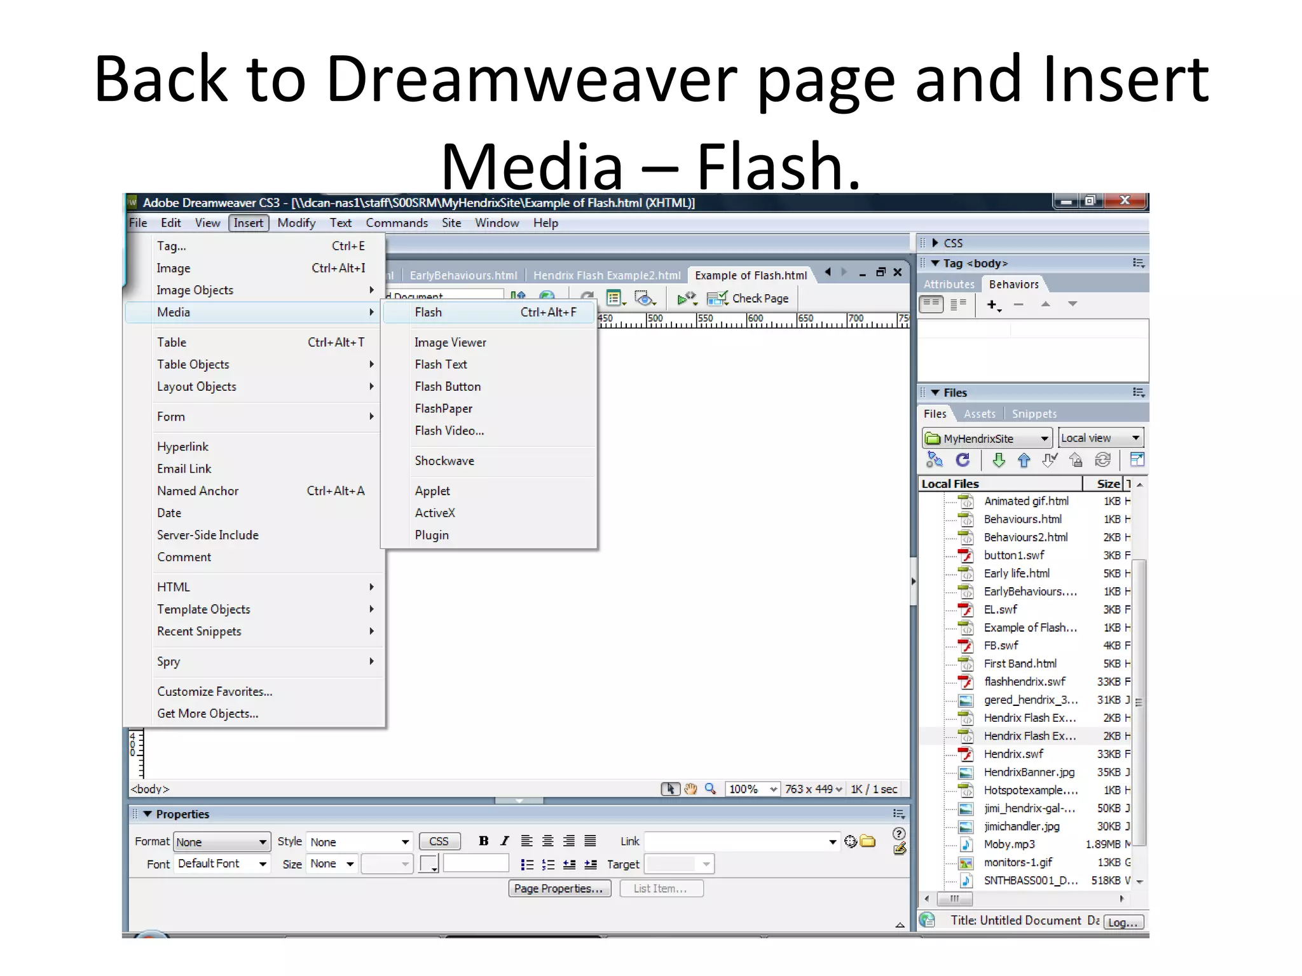1302x976 pixels.
Task: Choose Shockwave from Media submenu
Action: [x=490, y=461]
